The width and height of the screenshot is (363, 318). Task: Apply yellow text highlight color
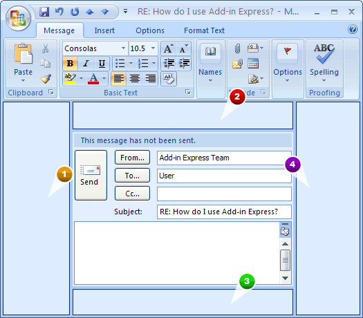(71, 79)
